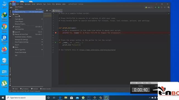Open Tools menu in the recorder window

click(145, 83)
